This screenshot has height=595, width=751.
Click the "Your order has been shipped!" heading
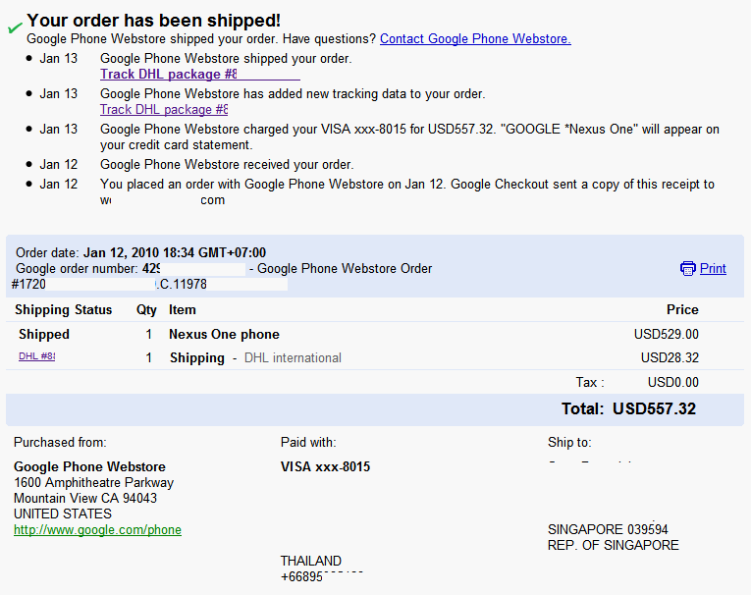click(153, 20)
